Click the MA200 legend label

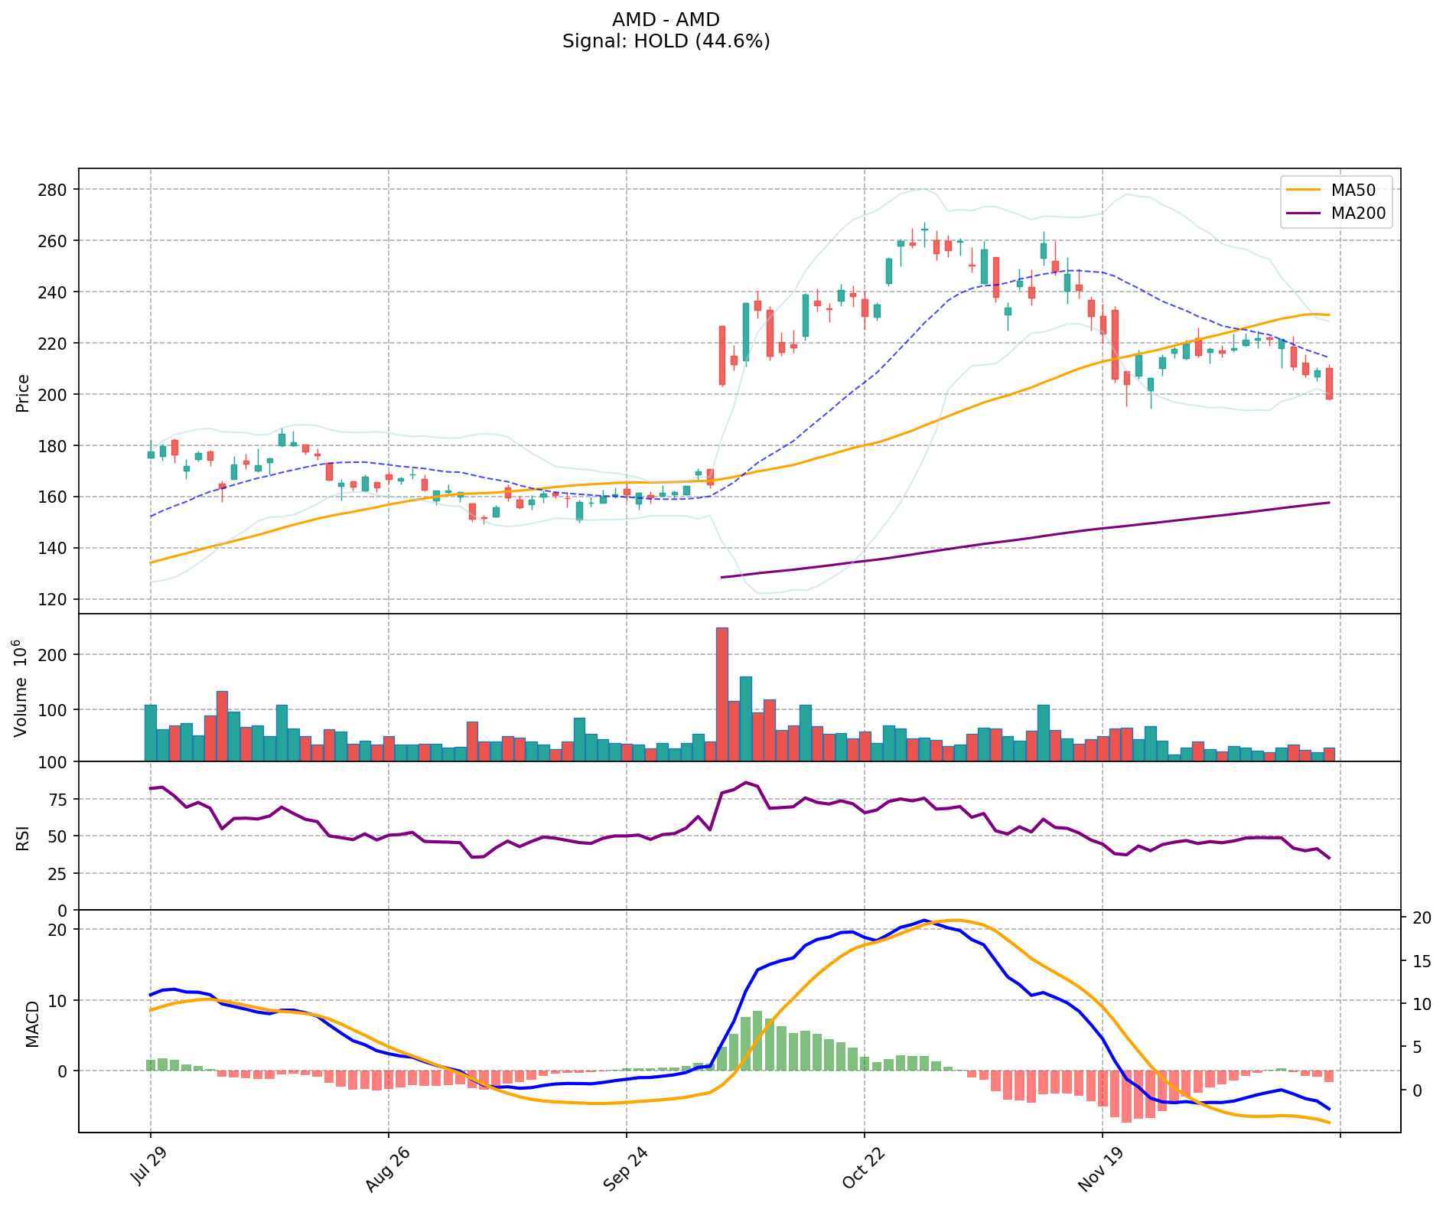(1358, 213)
